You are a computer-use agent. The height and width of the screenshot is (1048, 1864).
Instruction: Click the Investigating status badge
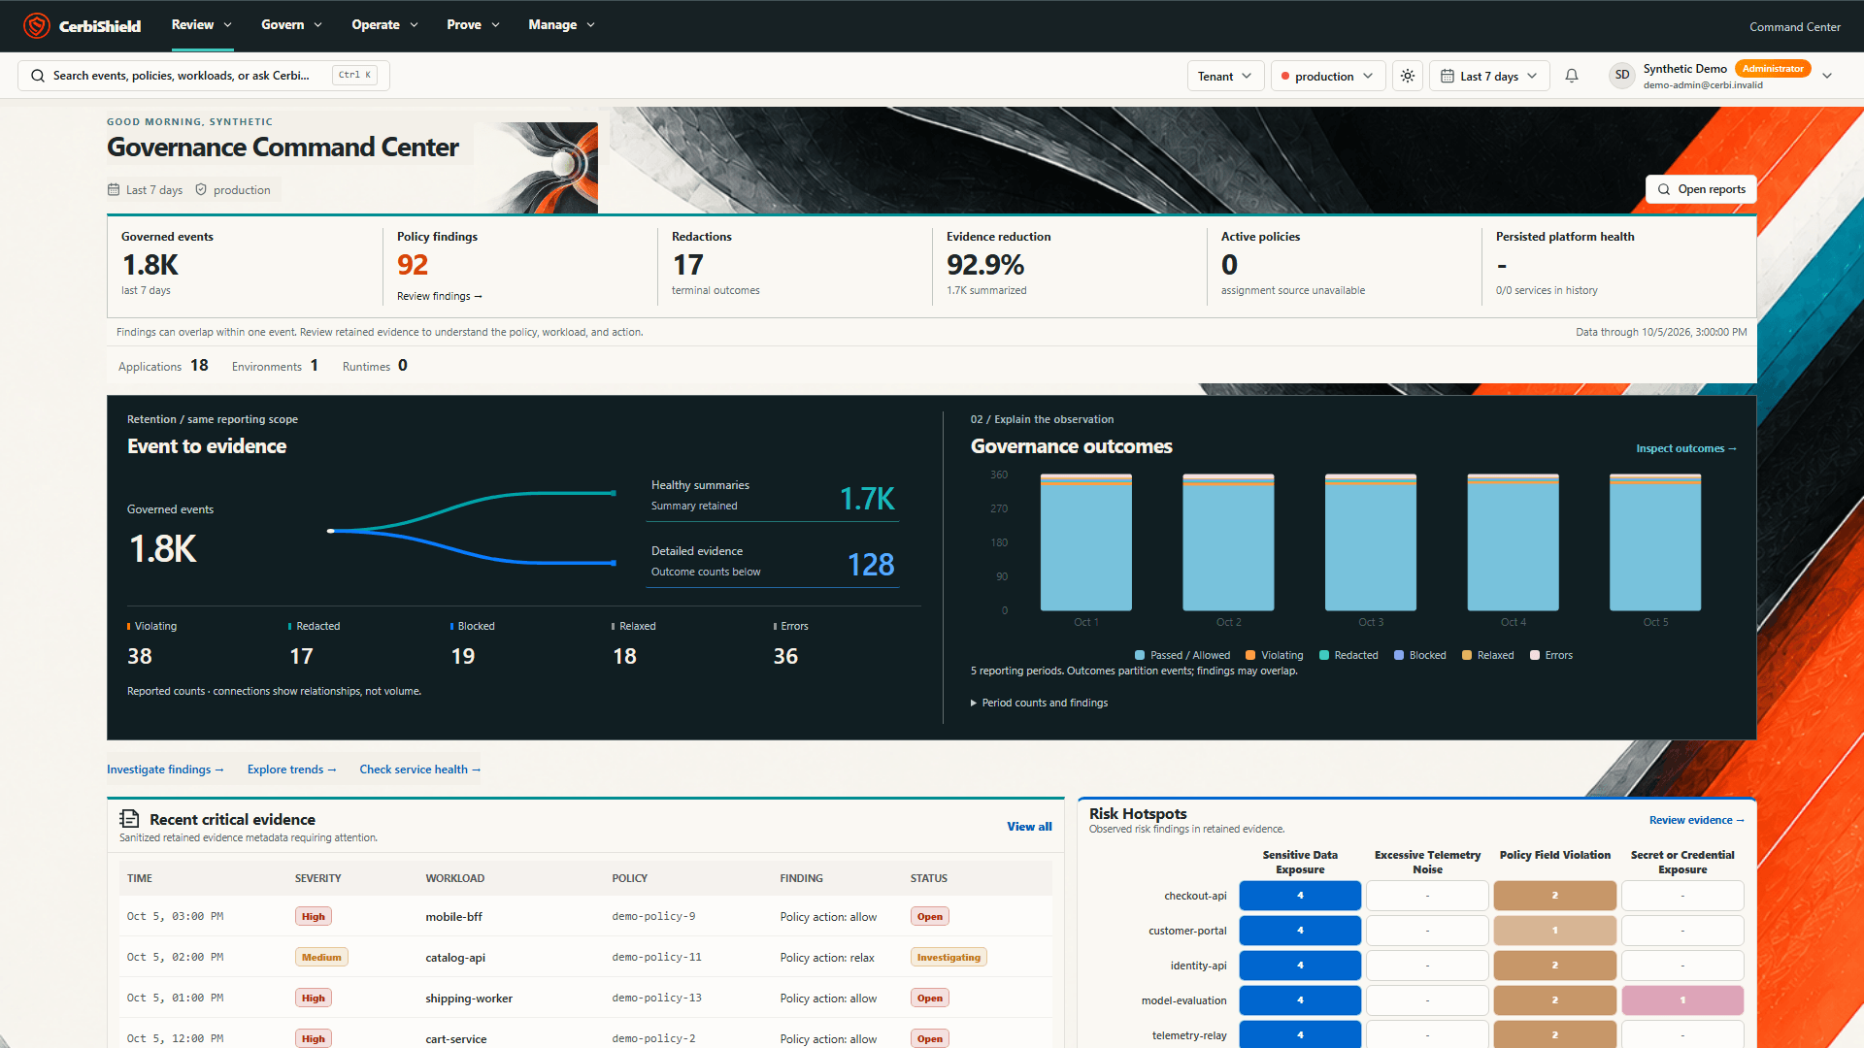(949, 957)
